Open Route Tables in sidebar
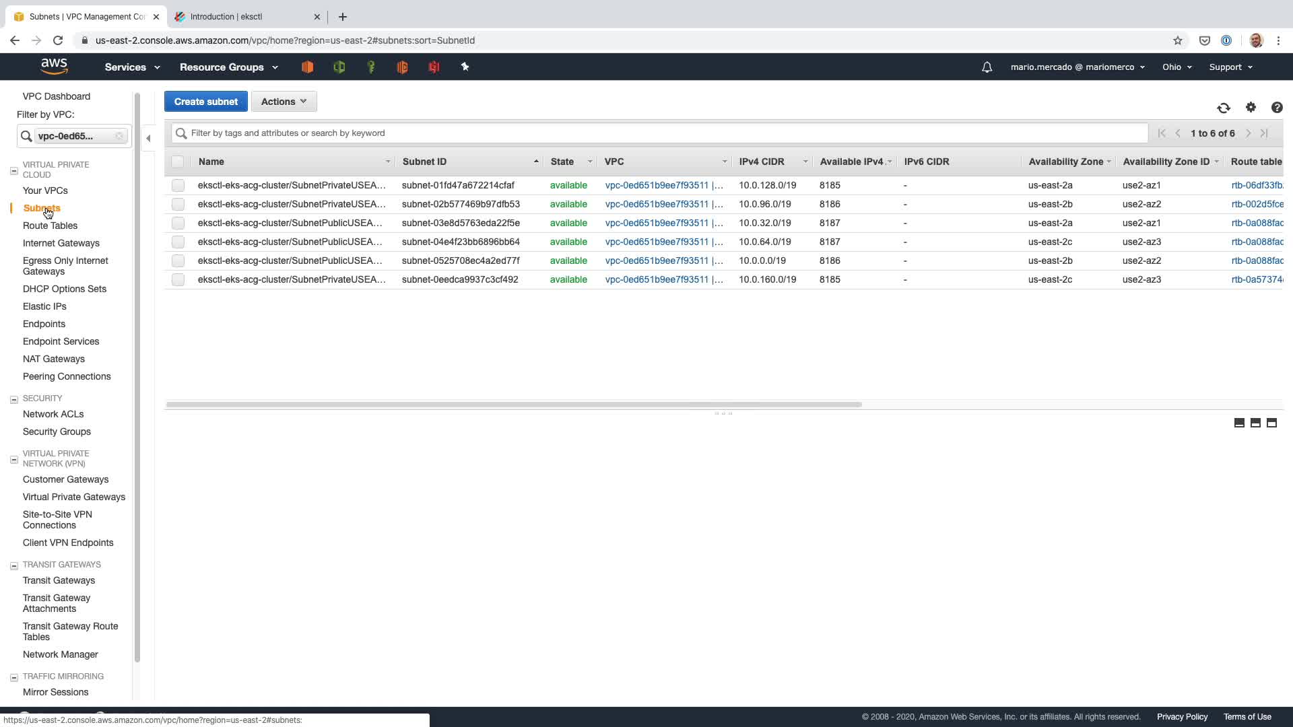The image size is (1293, 727). pyautogui.click(x=50, y=226)
